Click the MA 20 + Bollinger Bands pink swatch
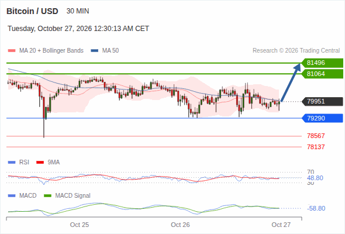The image size is (345, 234). 12,51
